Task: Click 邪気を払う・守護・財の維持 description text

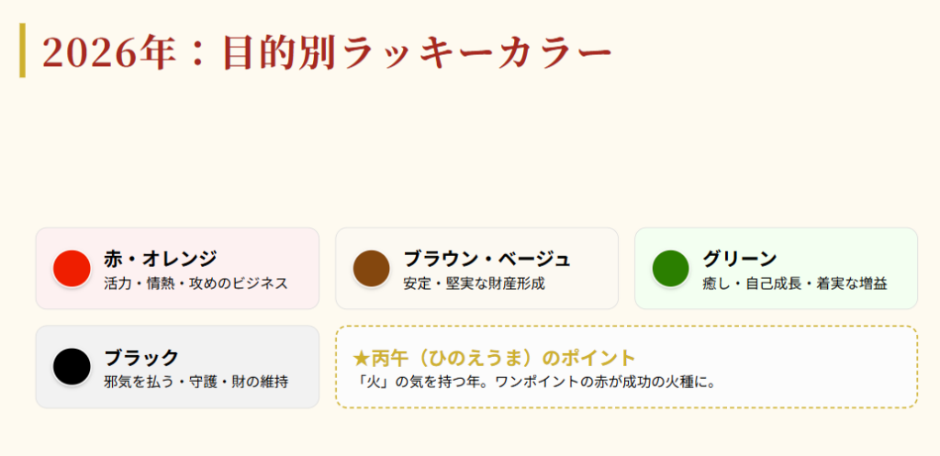Action: [196, 381]
